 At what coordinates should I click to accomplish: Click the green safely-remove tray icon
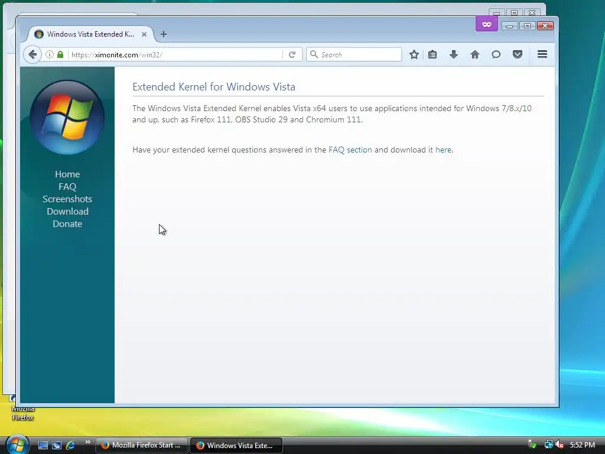[532, 445]
